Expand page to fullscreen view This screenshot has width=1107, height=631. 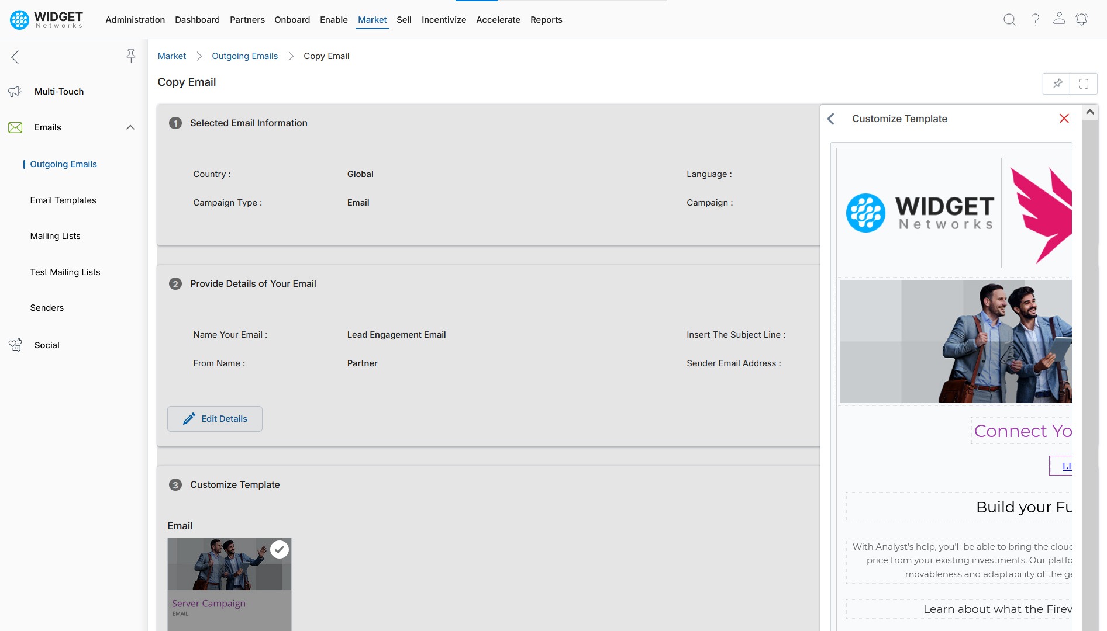(x=1084, y=84)
